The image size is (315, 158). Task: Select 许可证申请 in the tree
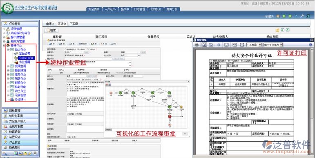(27, 58)
